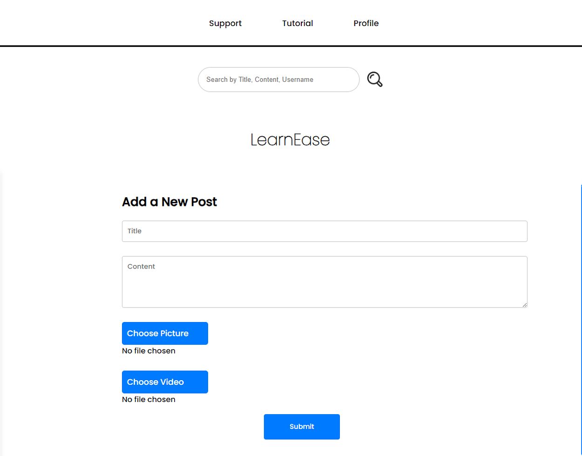Click into the Title input field
This screenshot has width=582, height=456.
[325, 231]
